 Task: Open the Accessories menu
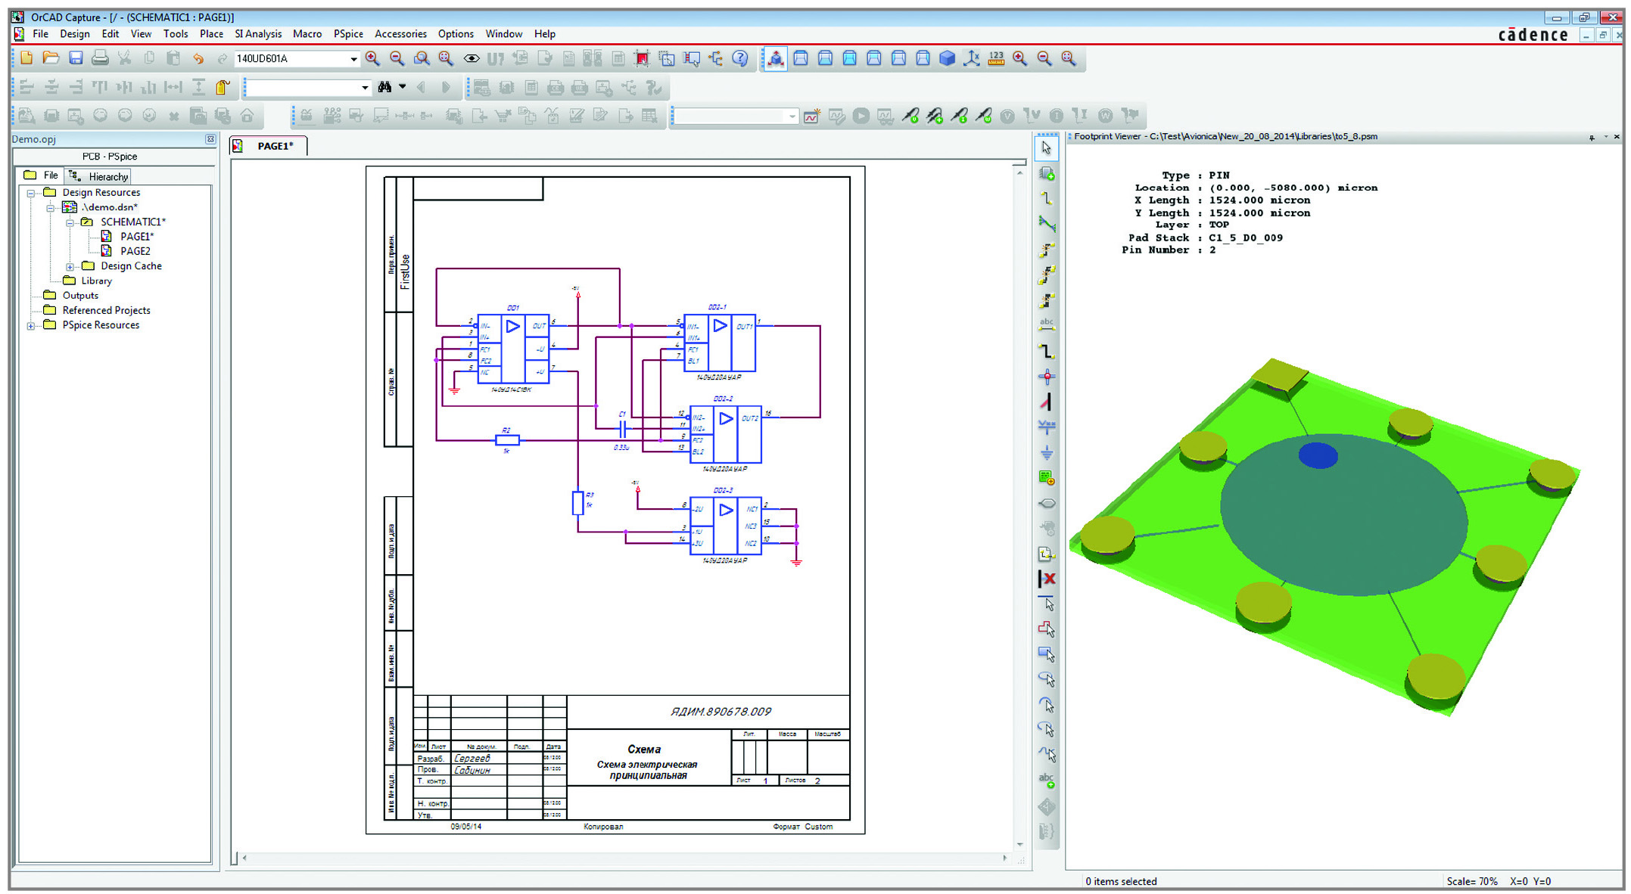pos(400,34)
